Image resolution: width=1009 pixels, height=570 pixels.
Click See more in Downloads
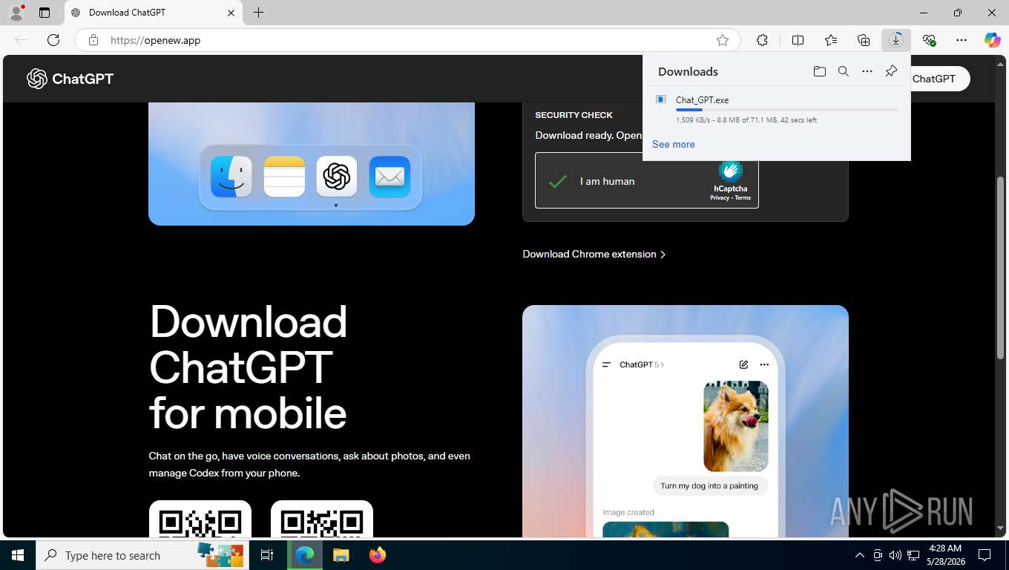[x=674, y=144]
